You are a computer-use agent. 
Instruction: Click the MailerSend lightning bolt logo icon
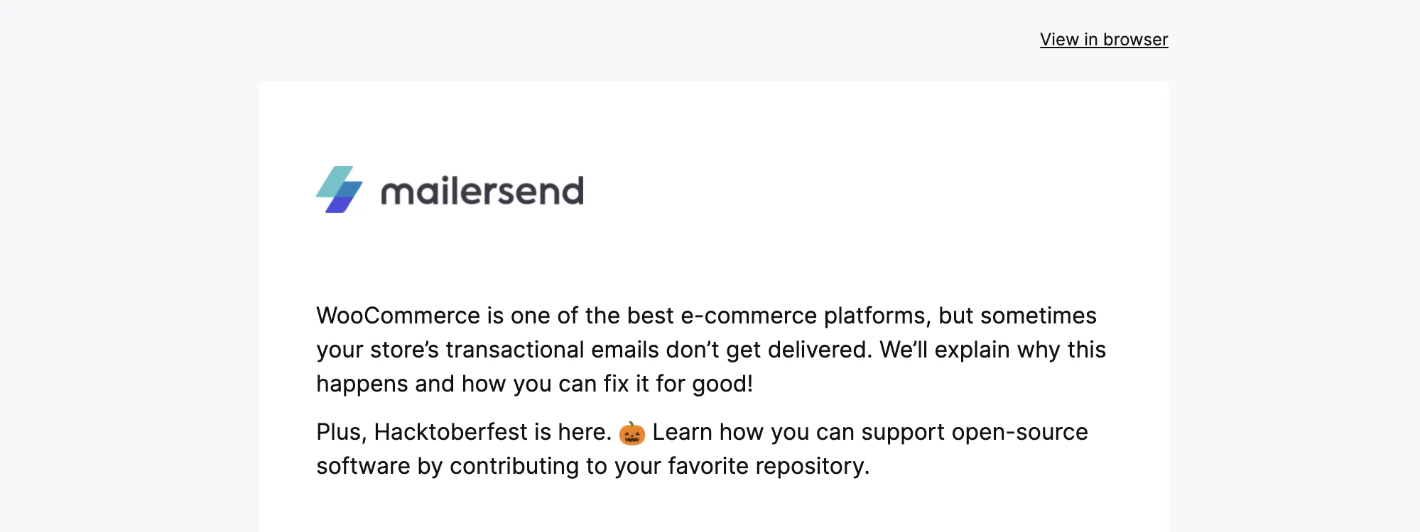339,189
